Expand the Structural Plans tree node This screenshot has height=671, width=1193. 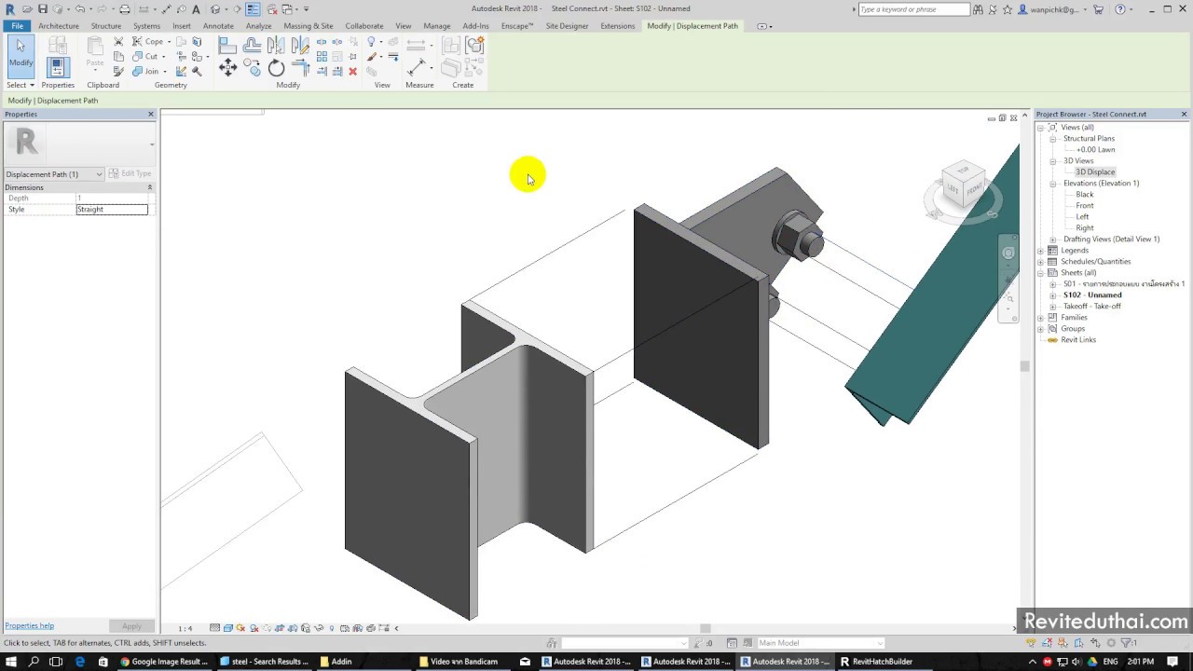[x=1053, y=138]
